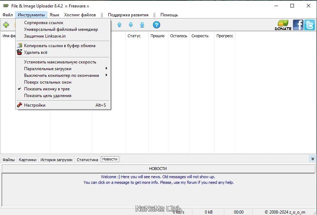Viewport: 317px width, 215px height.
Task: Close the 'Инструменты' menu bar item
Action: [31, 15]
